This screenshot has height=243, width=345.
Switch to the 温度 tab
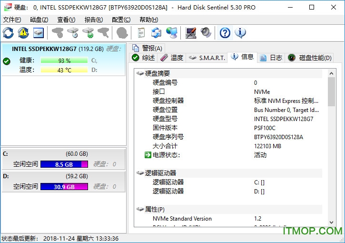pyautogui.click(x=172, y=58)
